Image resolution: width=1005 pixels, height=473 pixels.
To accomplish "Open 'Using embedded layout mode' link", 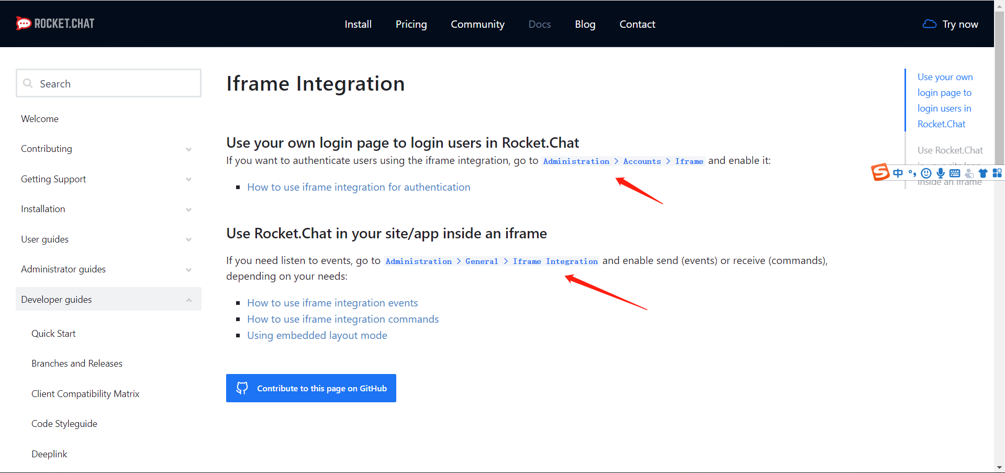I will (317, 335).
